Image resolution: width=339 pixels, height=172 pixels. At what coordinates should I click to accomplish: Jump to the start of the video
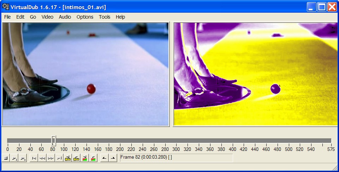coord(34,158)
